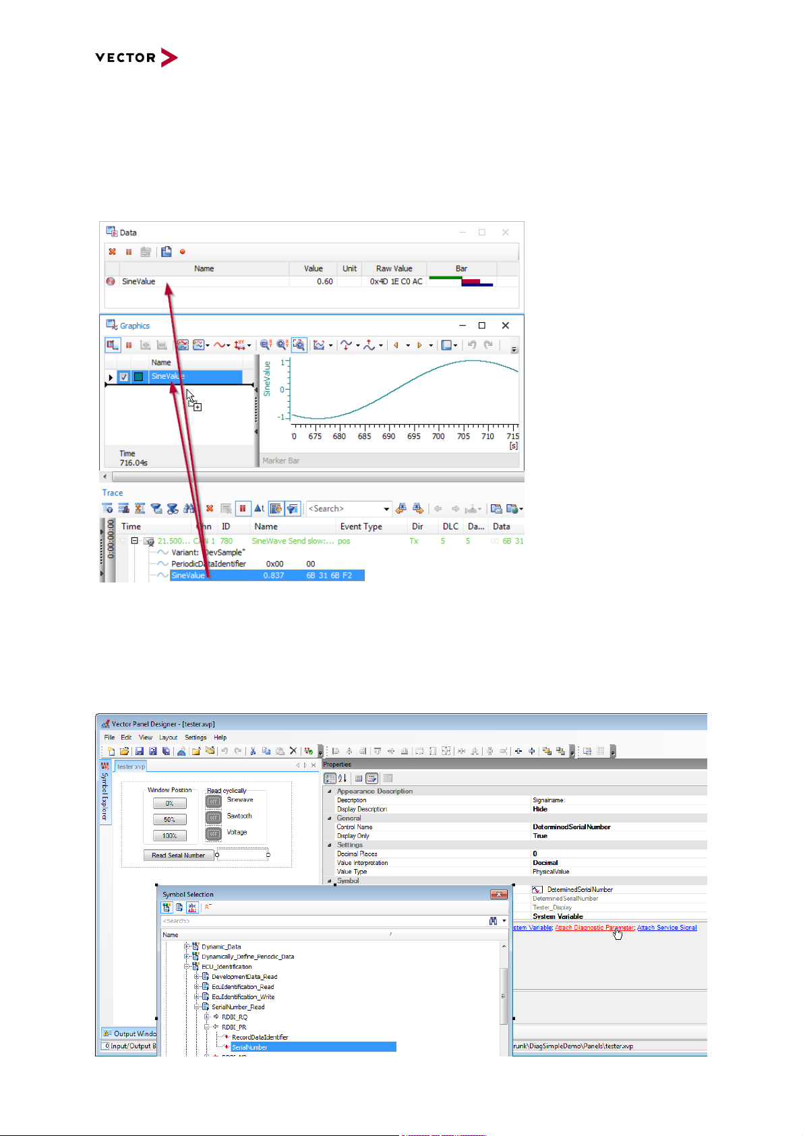The width and height of the screenshot is (803, 1136).
Task: Open the Trace search box dropdown
Action: point(386,509)
